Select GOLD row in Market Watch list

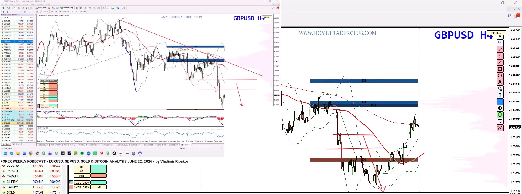tap(17, 103)
